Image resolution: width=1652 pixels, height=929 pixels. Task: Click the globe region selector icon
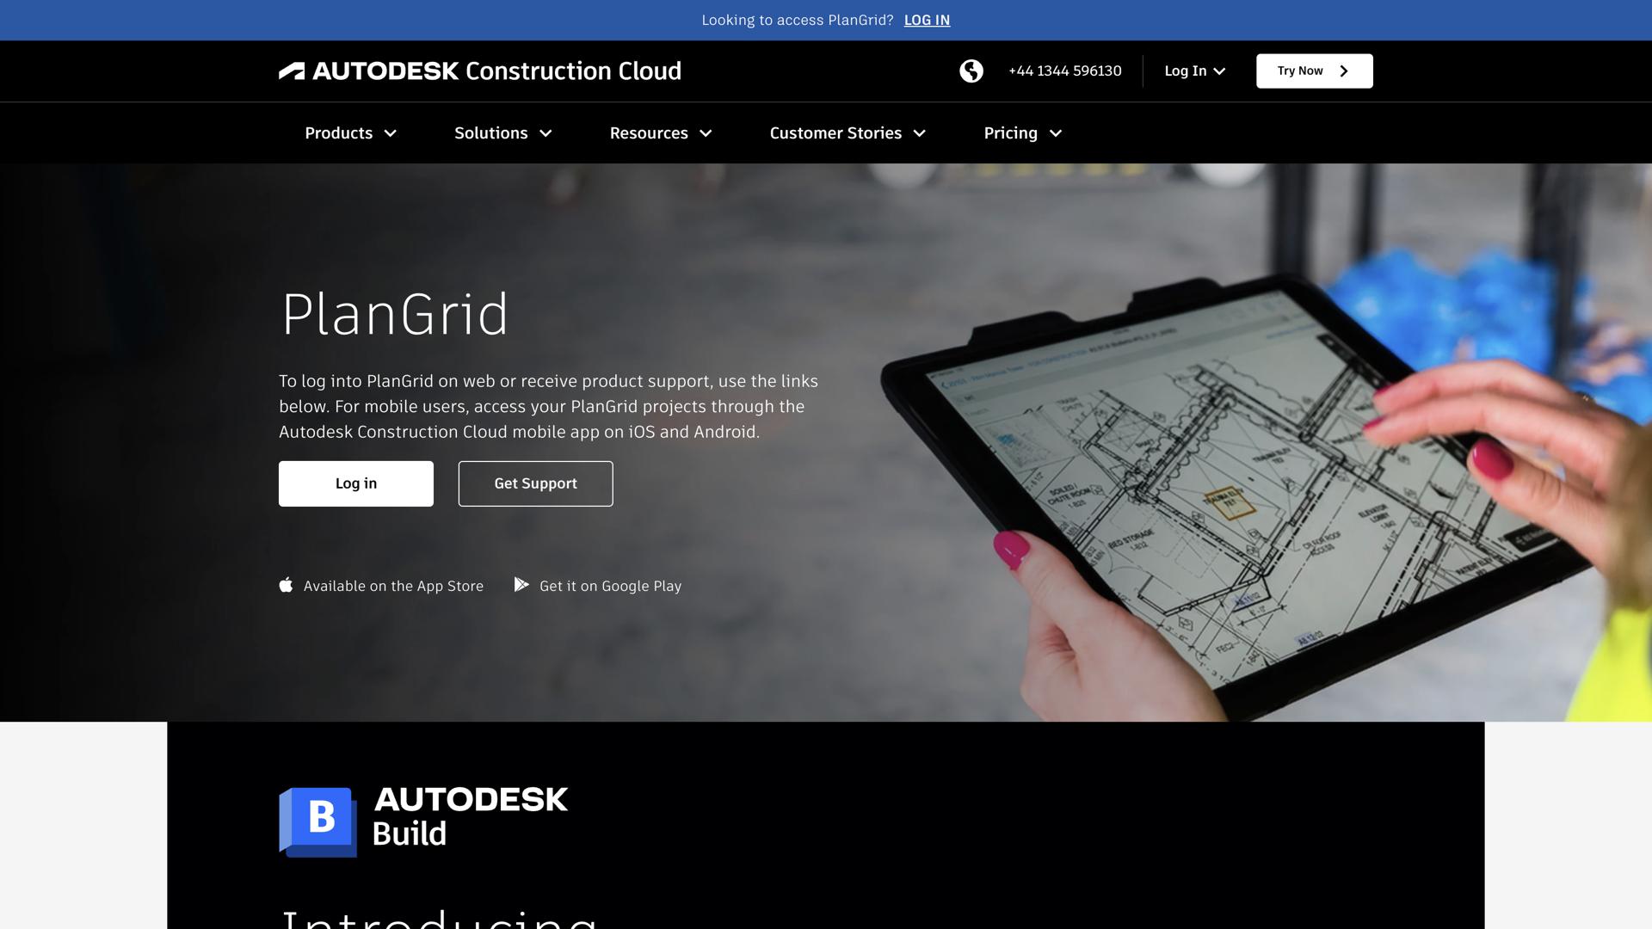pyautogui.click(x=971, y=71)
